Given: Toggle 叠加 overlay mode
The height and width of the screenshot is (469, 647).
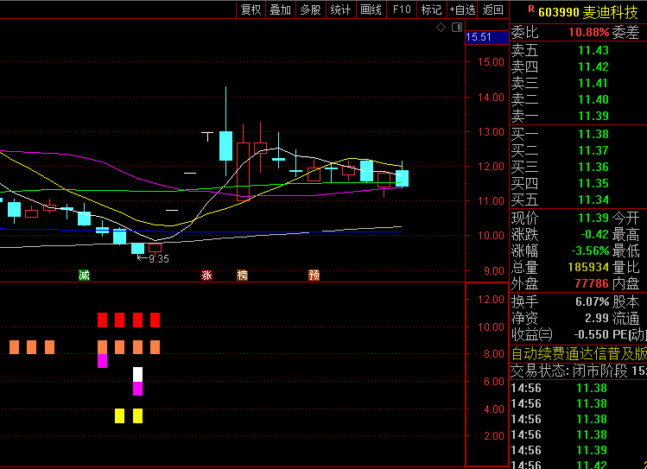Looking at the screenshot, I should point(280,10).
